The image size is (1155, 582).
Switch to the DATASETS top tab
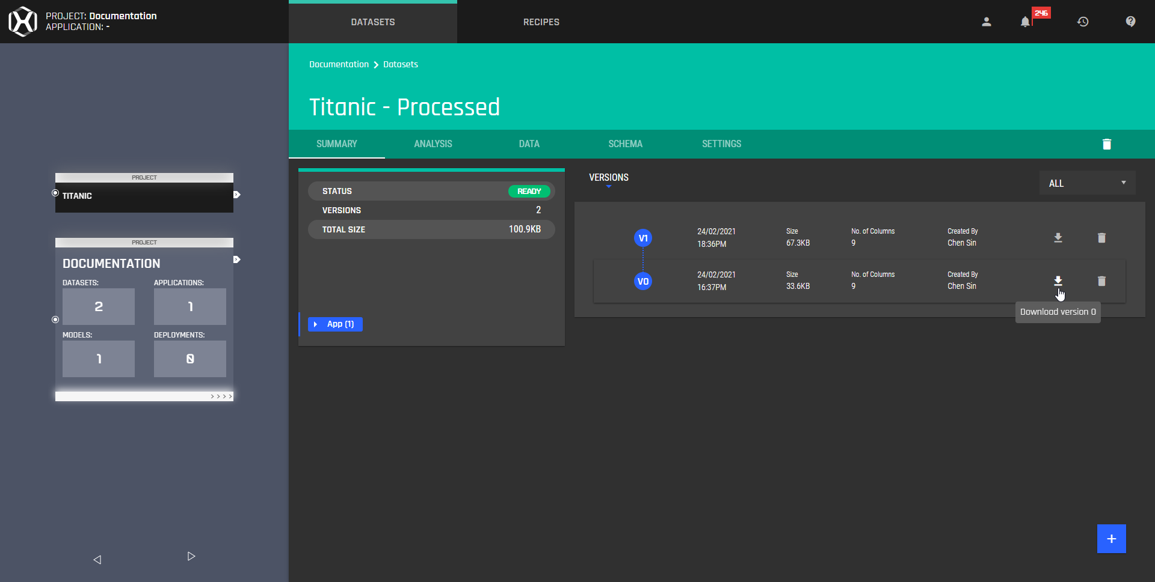373,22
